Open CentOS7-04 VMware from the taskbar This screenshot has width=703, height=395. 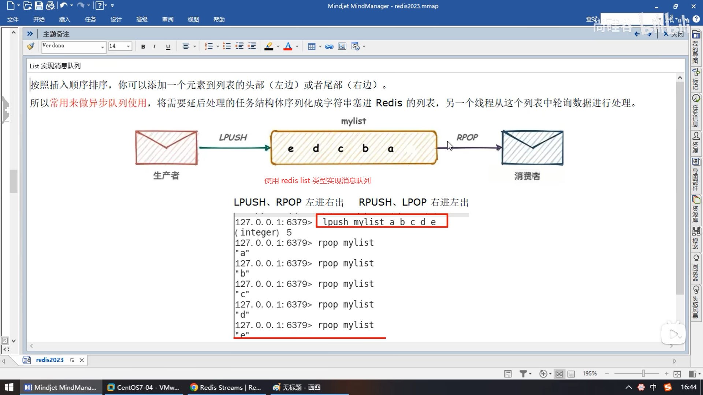coord(144,387)
